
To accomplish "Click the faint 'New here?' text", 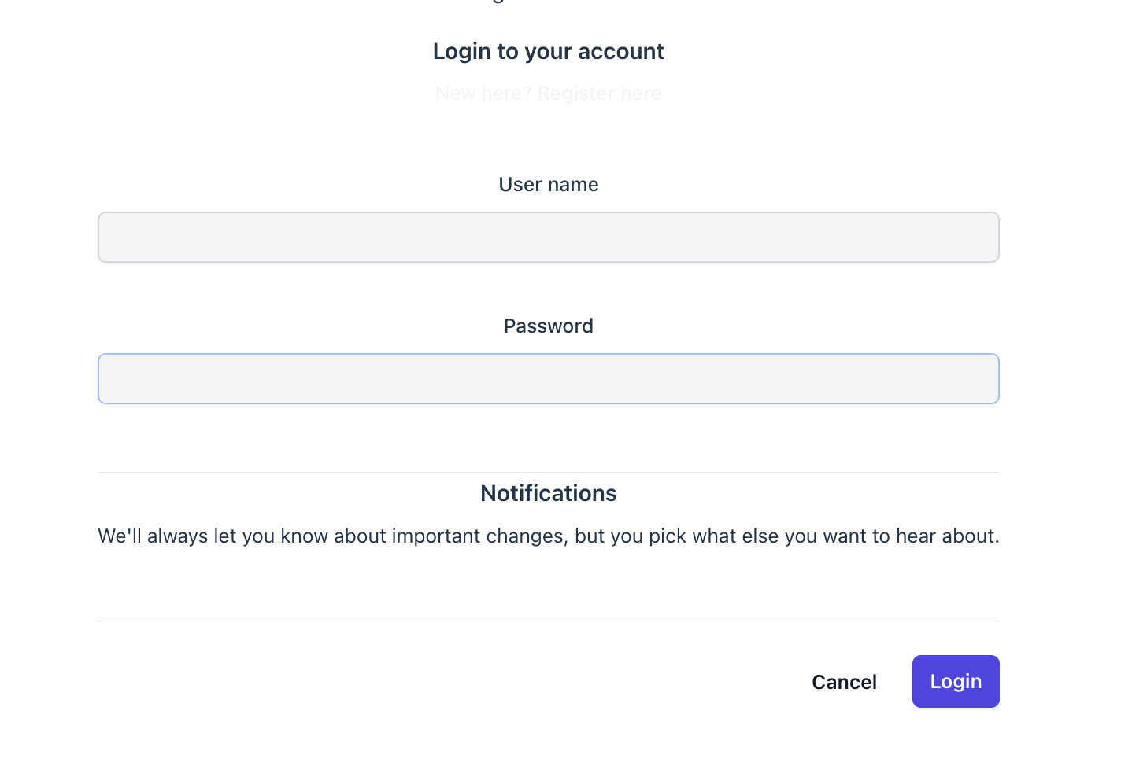I will pos(483,94).
